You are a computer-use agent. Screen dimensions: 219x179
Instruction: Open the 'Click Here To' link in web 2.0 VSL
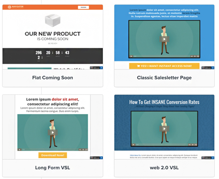pos(135,155)
